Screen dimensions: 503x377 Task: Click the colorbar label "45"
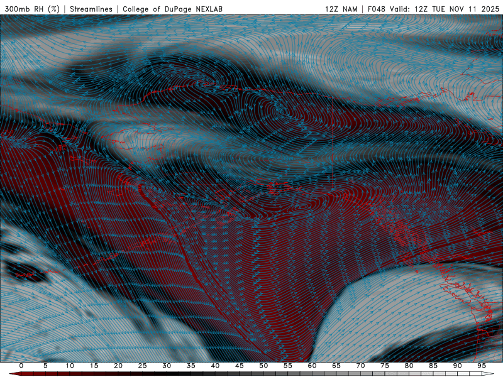[240, 366]
